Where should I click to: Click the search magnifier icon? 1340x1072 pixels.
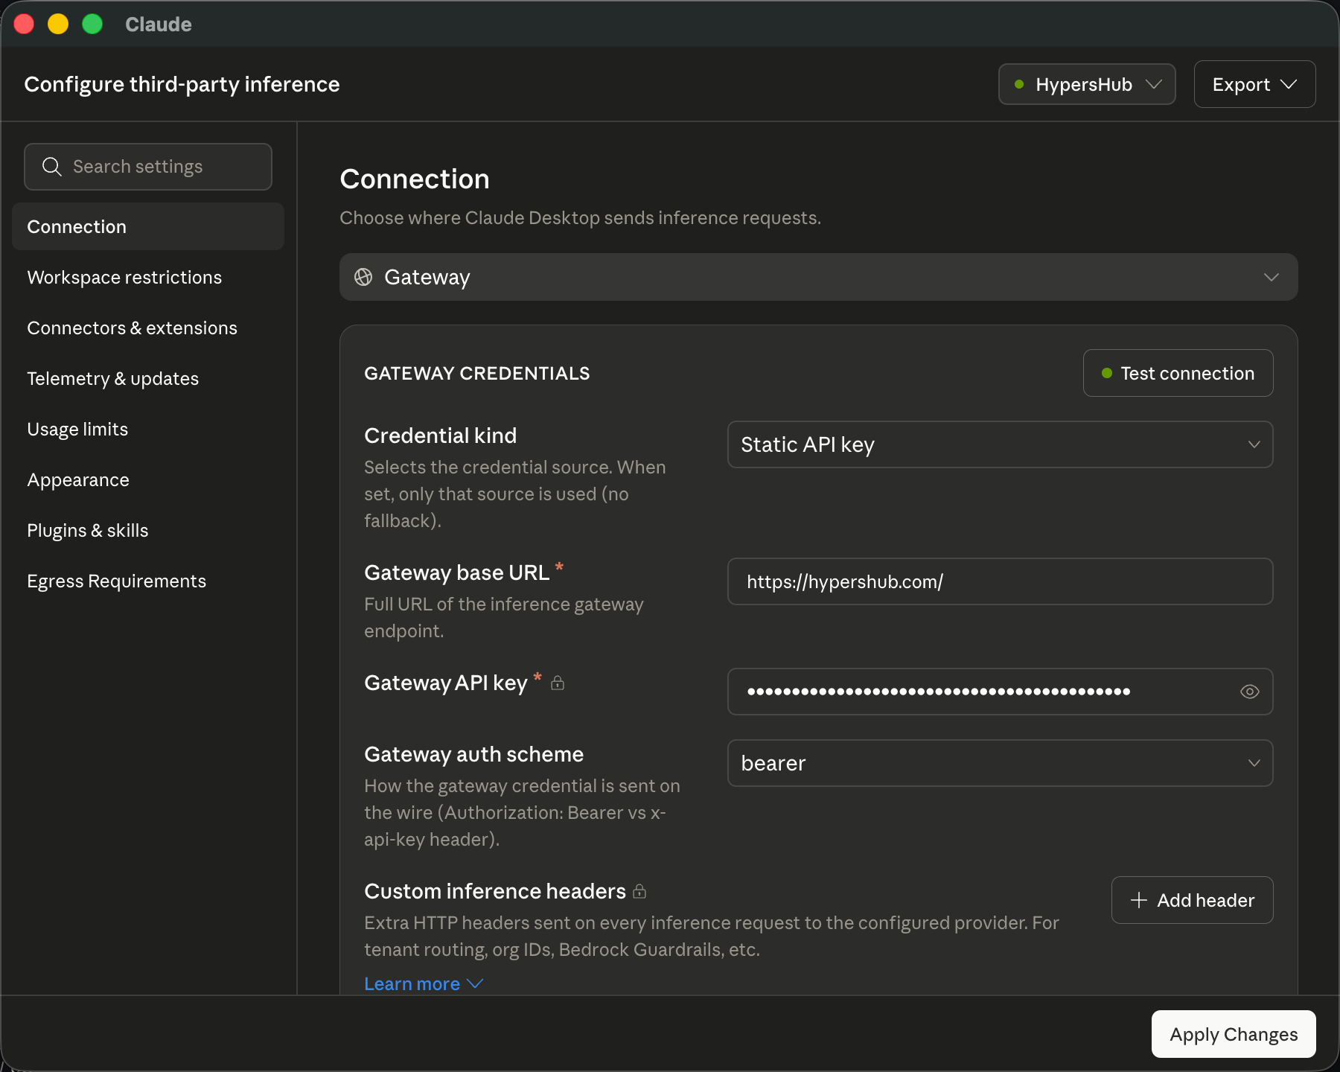point(51,167)
